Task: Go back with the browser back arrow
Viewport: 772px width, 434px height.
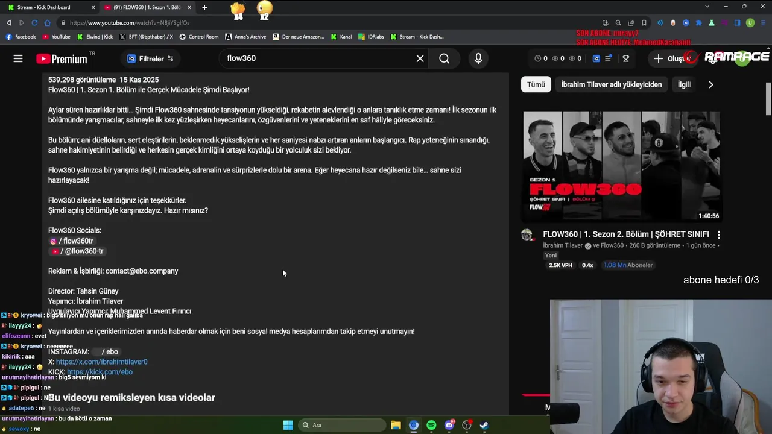Action: pos(8,23)
